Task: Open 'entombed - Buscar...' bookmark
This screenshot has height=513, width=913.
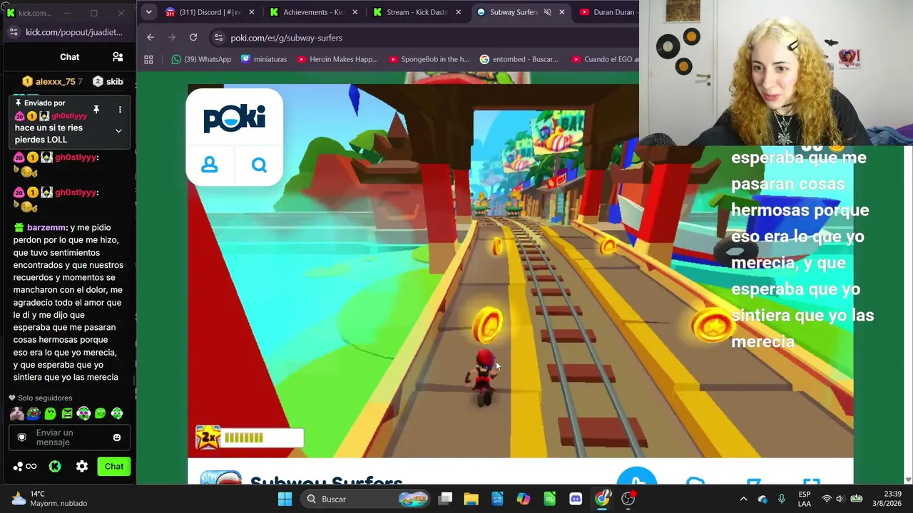Action: click(x=519, y=59)
